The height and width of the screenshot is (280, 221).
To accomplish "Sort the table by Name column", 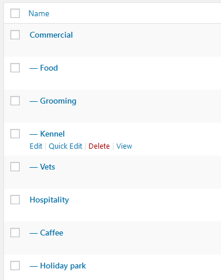I will pyautogui.click(x=39, y=13).
